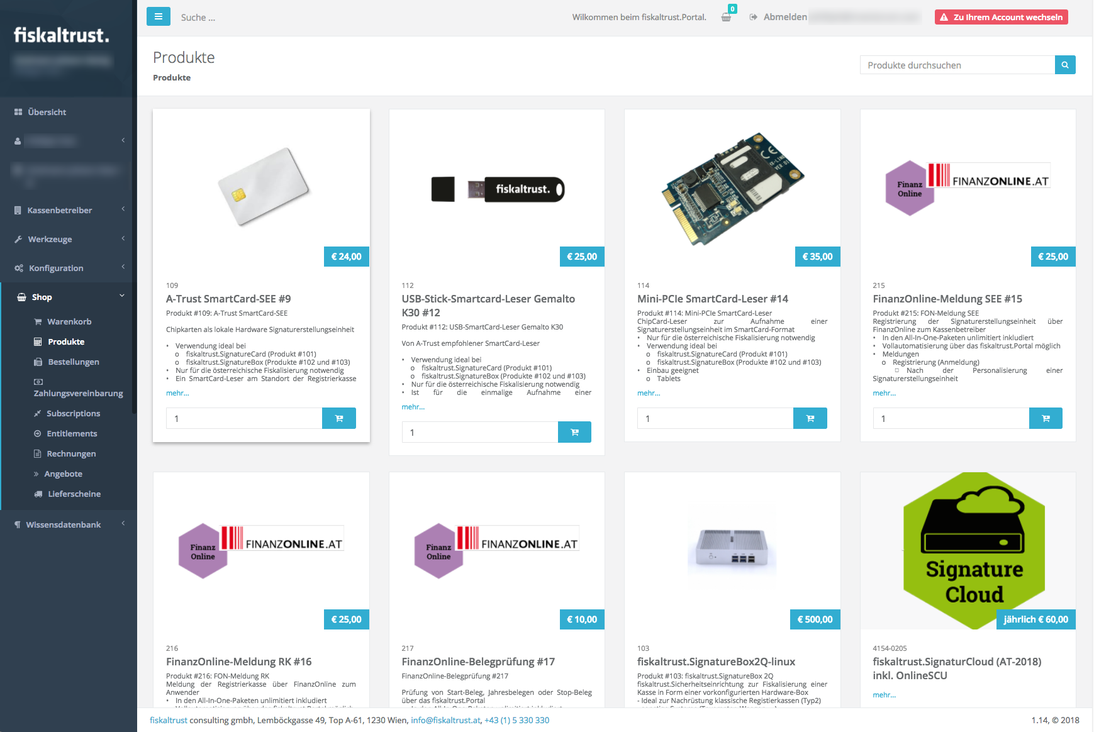This screenshot has width=1094, height=732.
Task: Click the Konfiguration gears icon
Action: (x=19, y=268)
